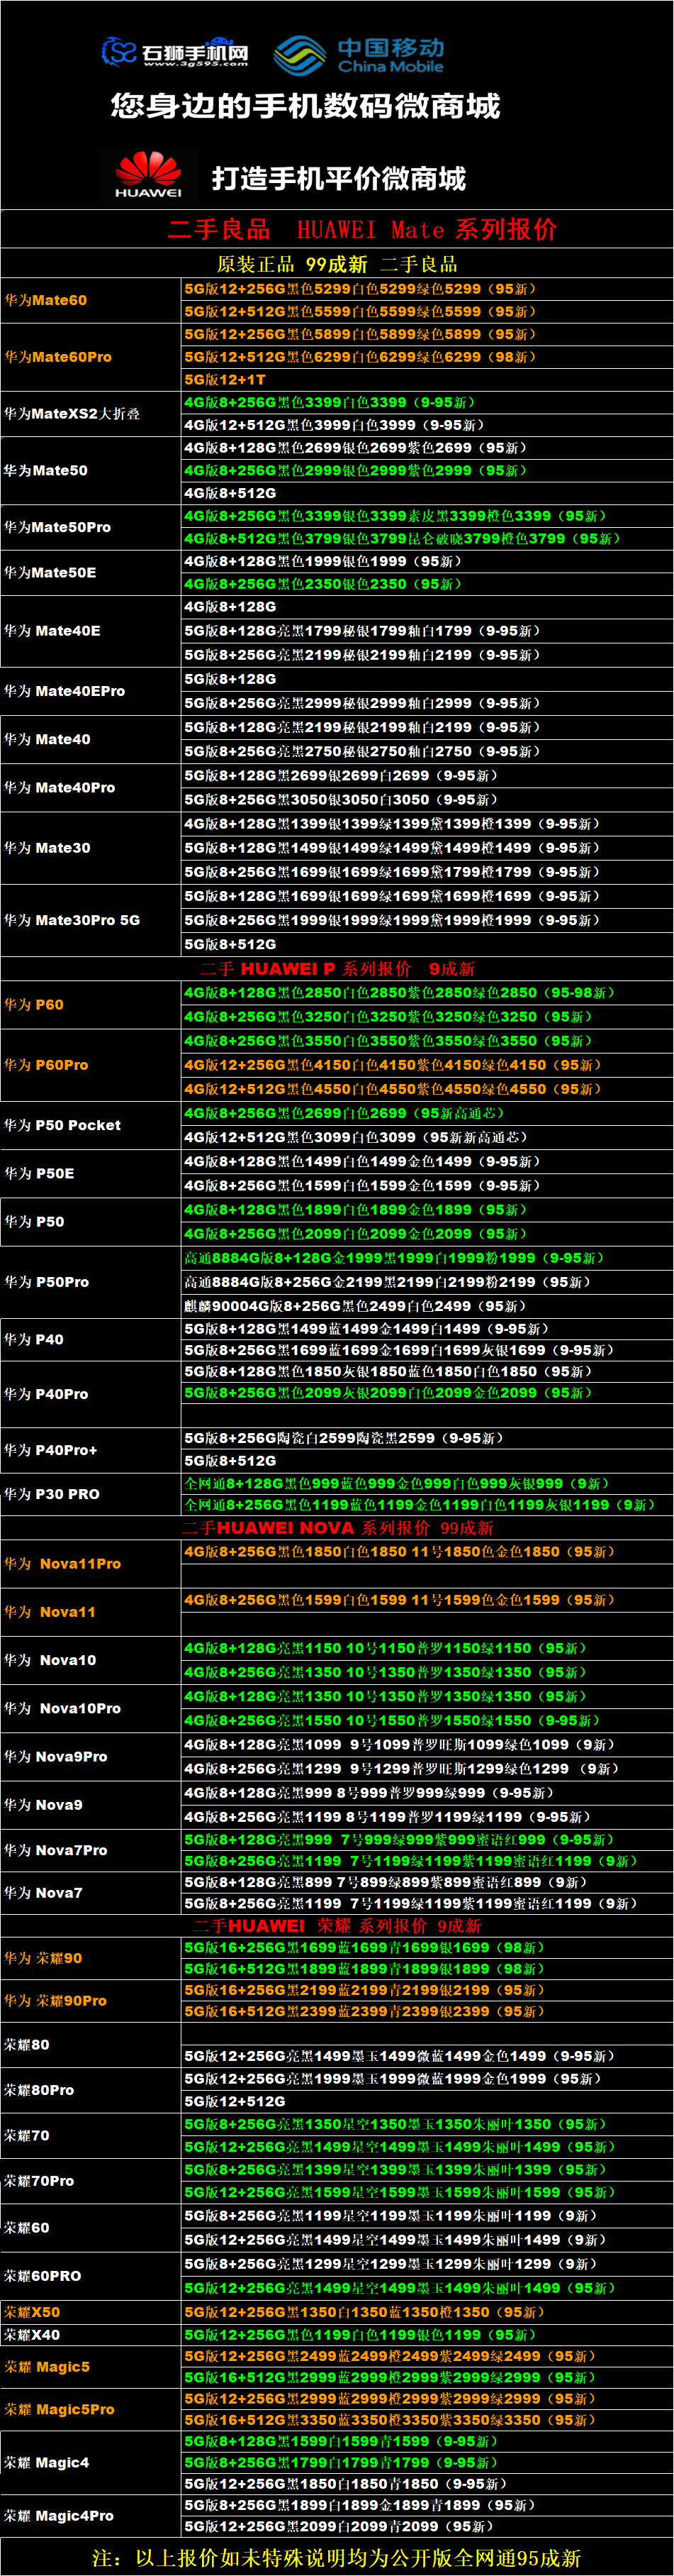Select the 华为MateXS2大折叠 model label

coord(72,414)
